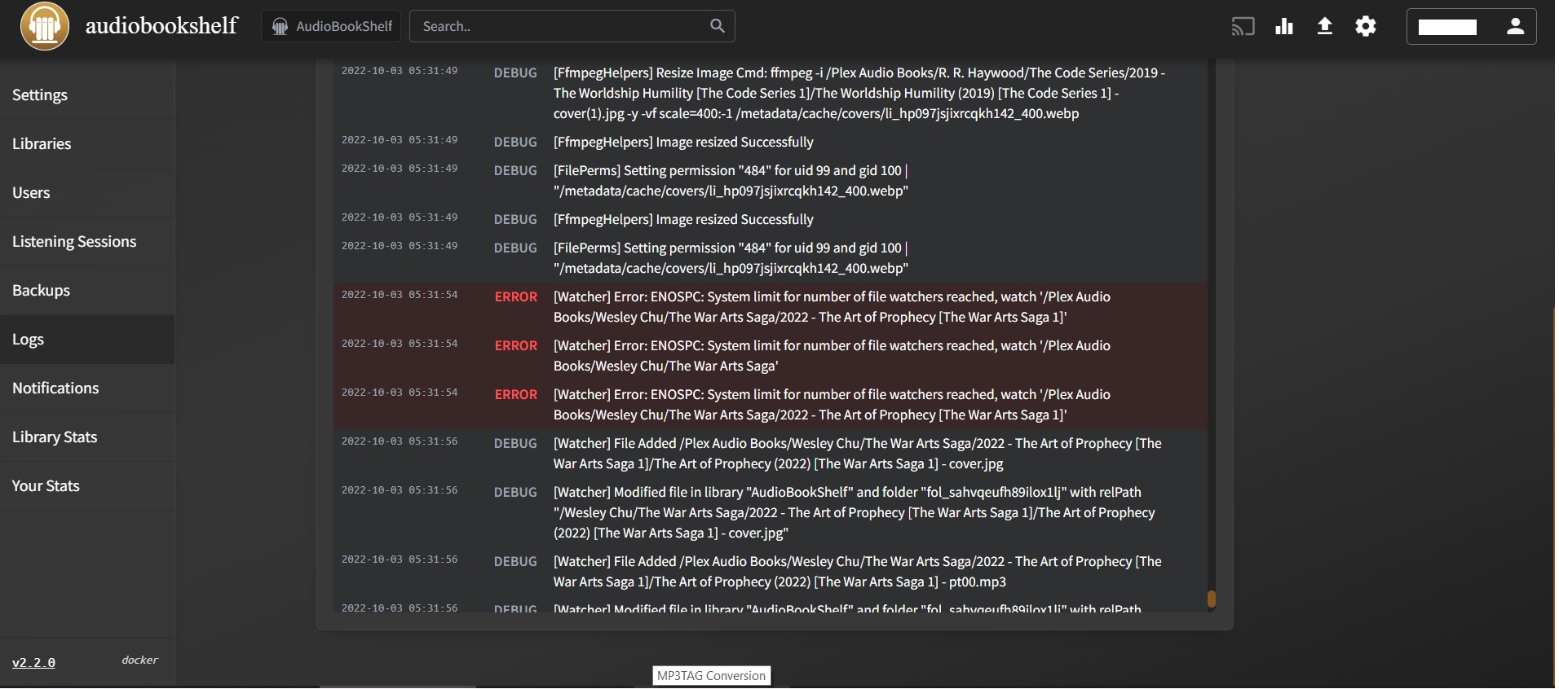Select the Resize Image Cmd ffmpeg log line
Screen dimensions: 1559x689
tap(771, 93)
